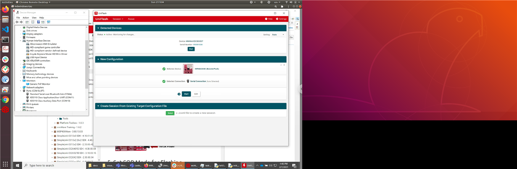
Task: Select XDS110 Class Application/User UART (COM11)
Action: pyautogui.click(x=52, y=97)
